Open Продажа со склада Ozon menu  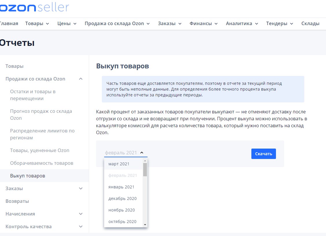tap(117, 23)
